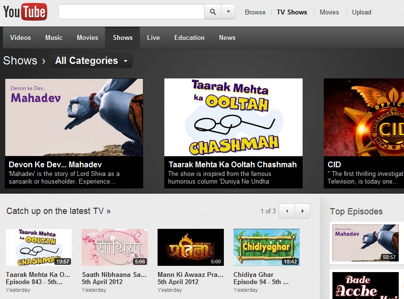
Task: Click the 'Duniya Ne Undha' description text
Action: click(x=220, y=177)
